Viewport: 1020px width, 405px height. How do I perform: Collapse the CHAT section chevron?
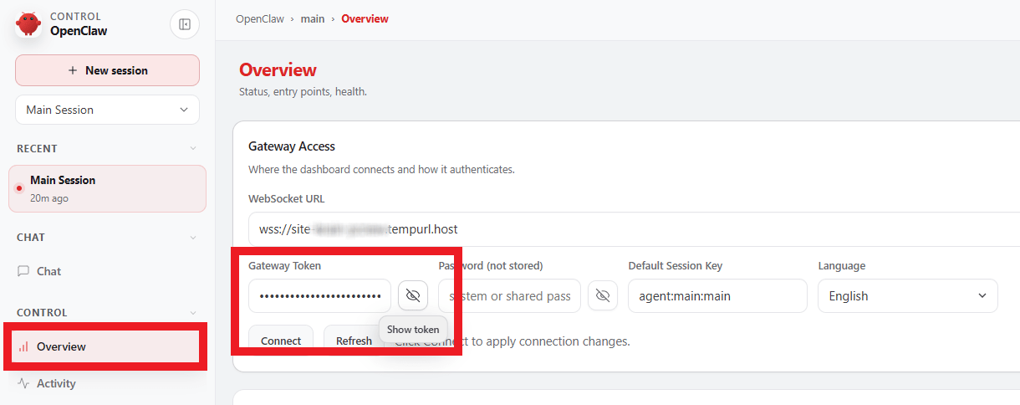point(193,238)
